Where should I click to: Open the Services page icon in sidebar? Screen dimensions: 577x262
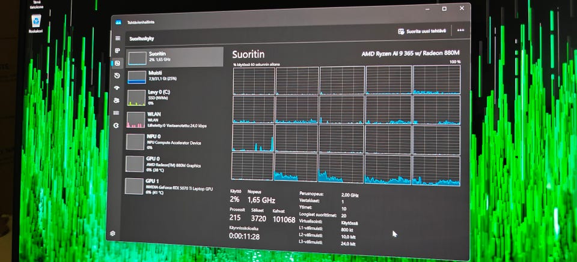[116, 125]
